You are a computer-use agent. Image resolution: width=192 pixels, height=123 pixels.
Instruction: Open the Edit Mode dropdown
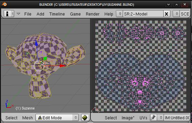click(57, 118)
